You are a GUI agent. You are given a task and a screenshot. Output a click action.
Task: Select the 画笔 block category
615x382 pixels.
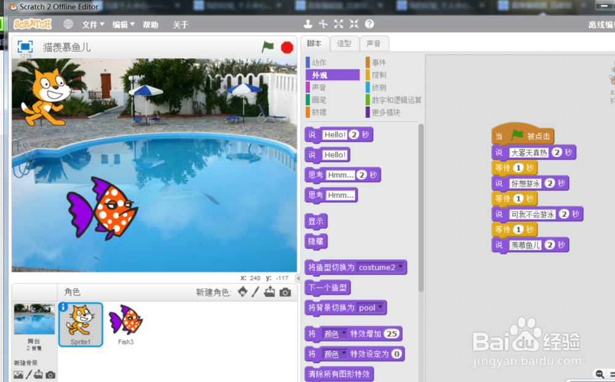click(332, 100)
